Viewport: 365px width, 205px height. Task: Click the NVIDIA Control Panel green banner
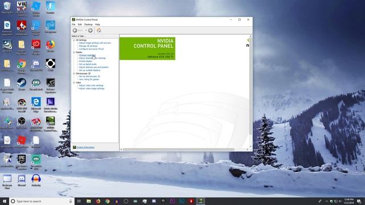[x=147, y=48]
